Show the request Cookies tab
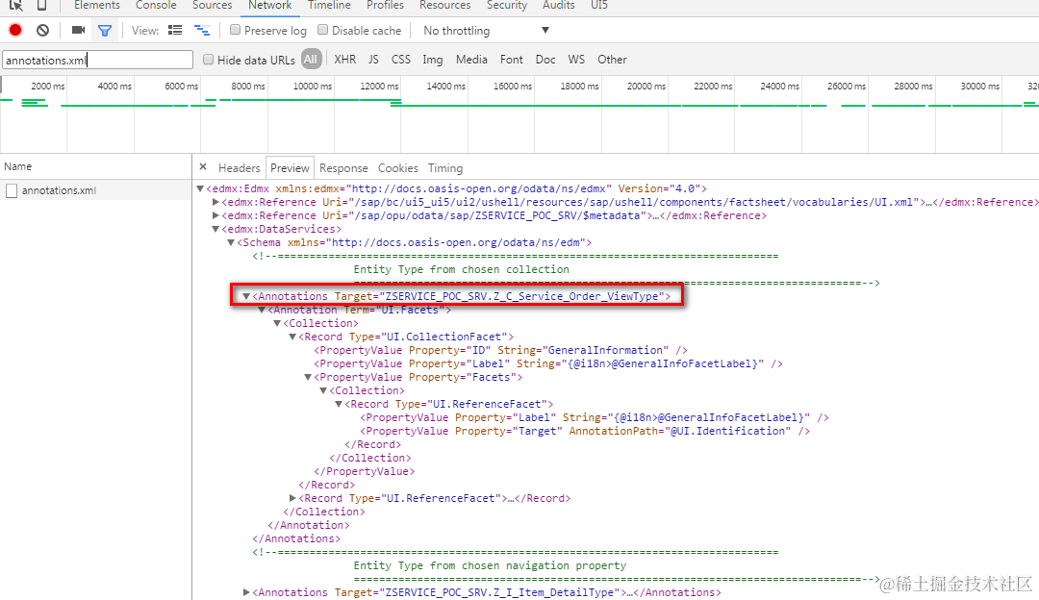This screenshot has width=1039, height=600. (x=397, y=168)
